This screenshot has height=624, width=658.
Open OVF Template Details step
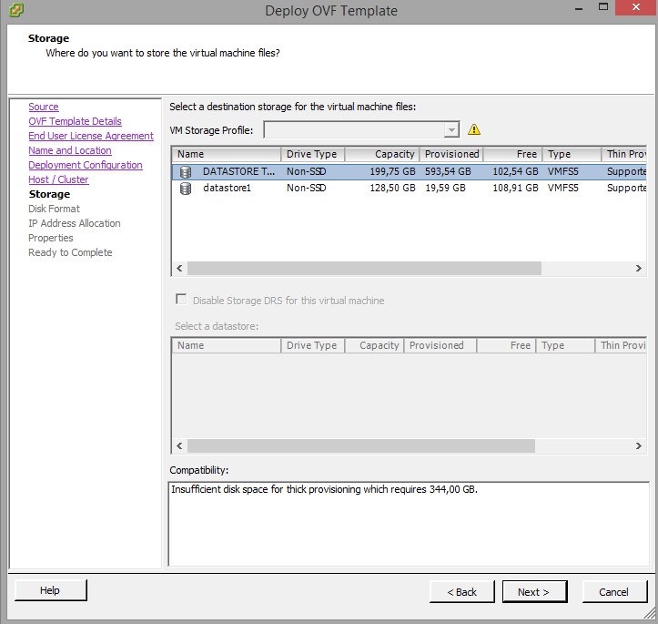tap(75, 121)
